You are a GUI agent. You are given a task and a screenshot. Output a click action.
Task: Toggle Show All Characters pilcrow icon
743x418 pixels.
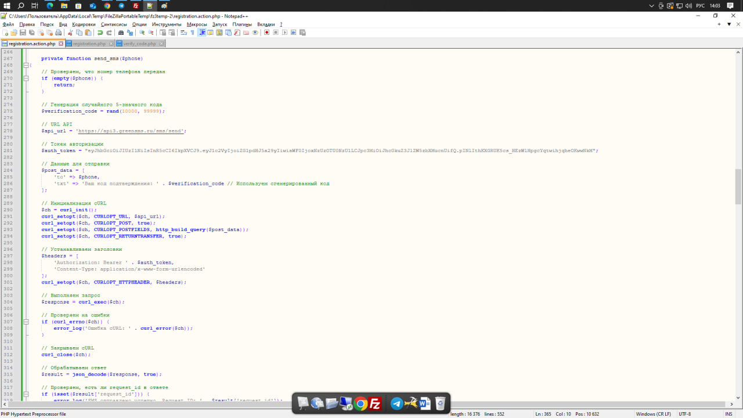coord(193,33)
